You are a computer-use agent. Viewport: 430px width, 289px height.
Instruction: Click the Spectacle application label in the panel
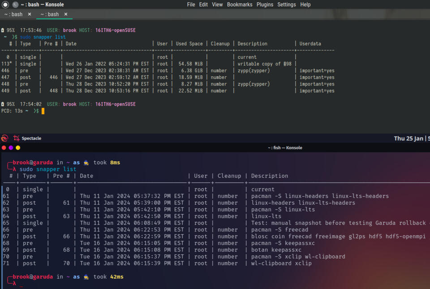point(31,138)
